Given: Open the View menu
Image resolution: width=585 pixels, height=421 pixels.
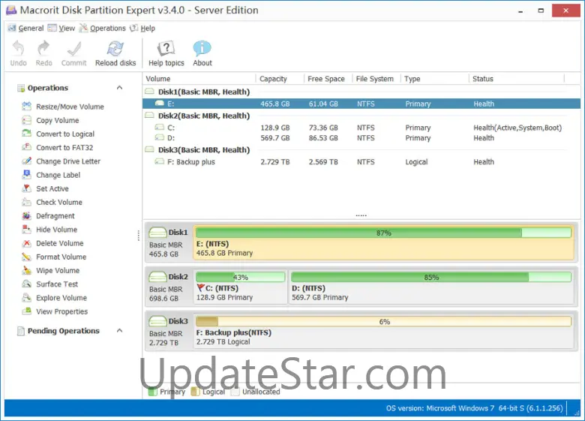Looking at the screenshot, I should pyautogui.click(x=61, y=28).
